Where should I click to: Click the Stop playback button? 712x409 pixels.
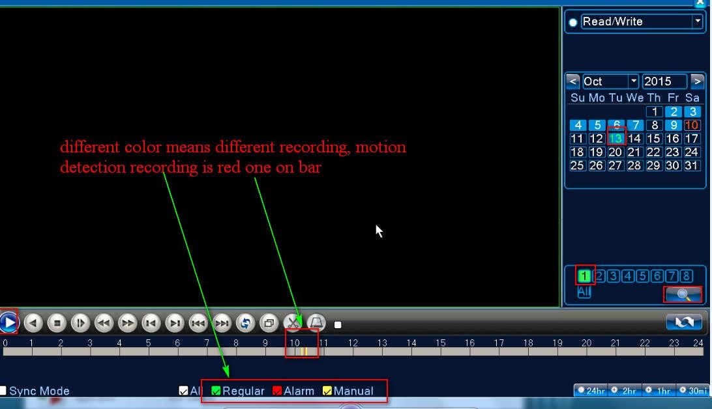pos(57,322)
